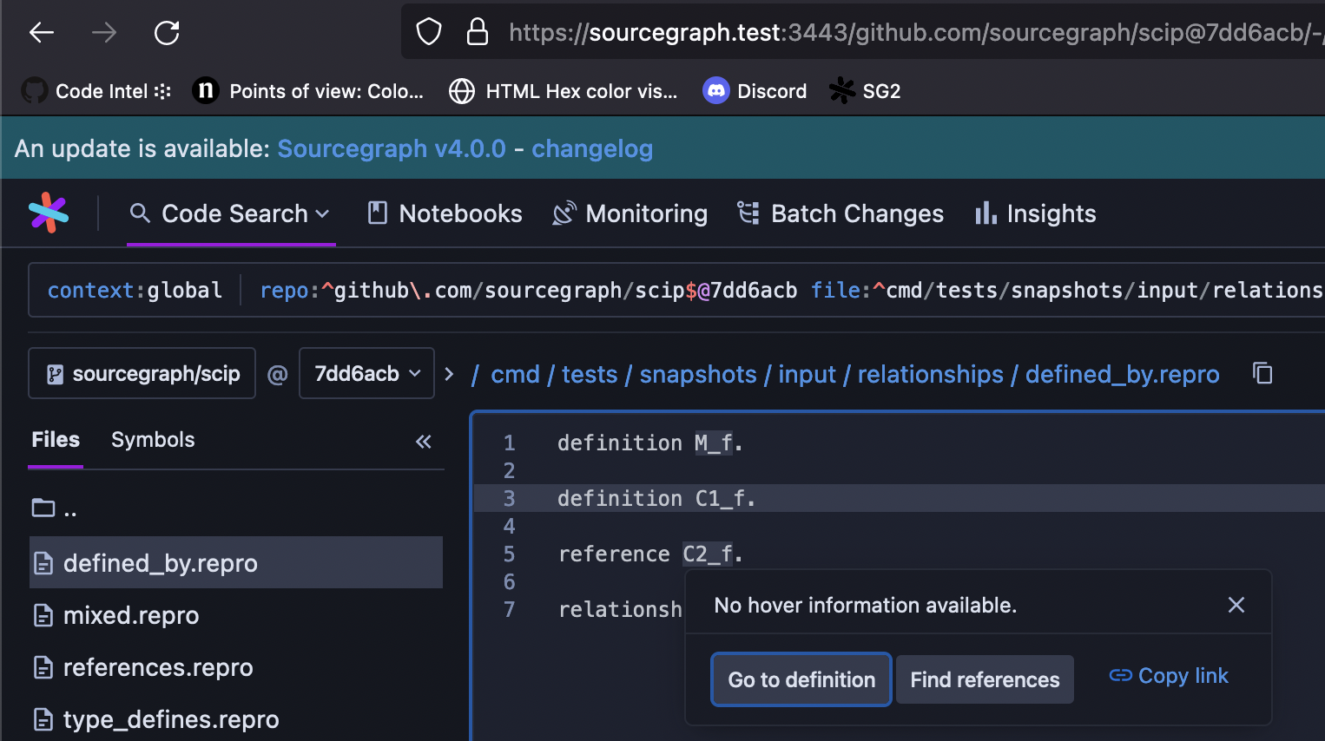Open the Discord bookmark
Viewport: 1325px width, 741px height.
coord(755,91)
